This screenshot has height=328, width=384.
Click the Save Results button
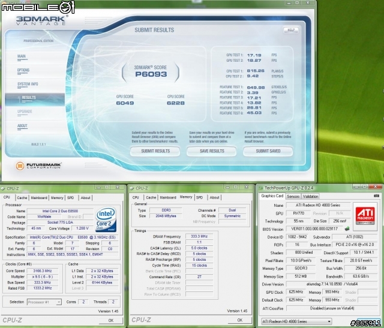pyautogui.click(x=212, y=151)
